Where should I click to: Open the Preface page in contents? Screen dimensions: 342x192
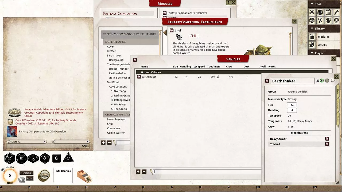[111, 51]
